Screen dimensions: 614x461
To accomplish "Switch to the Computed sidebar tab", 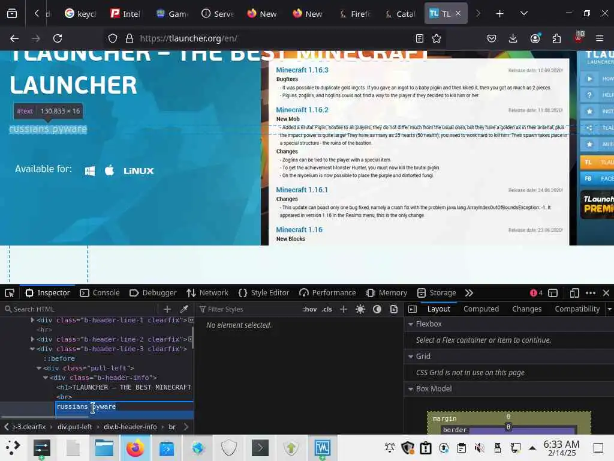I will pos(481,309).
